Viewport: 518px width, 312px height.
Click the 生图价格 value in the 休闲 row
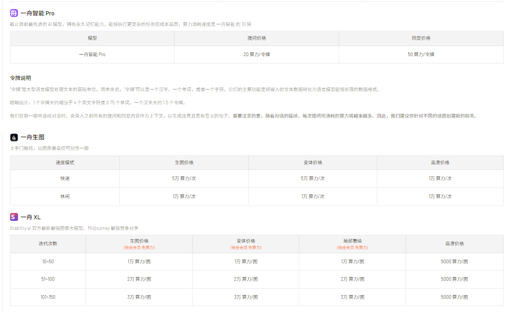(x=184, y=197)
